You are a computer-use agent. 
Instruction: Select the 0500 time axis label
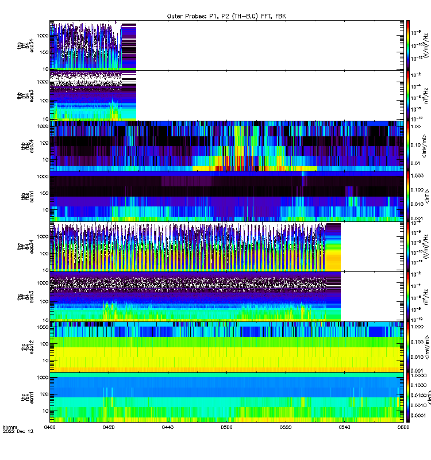point(226,427)
